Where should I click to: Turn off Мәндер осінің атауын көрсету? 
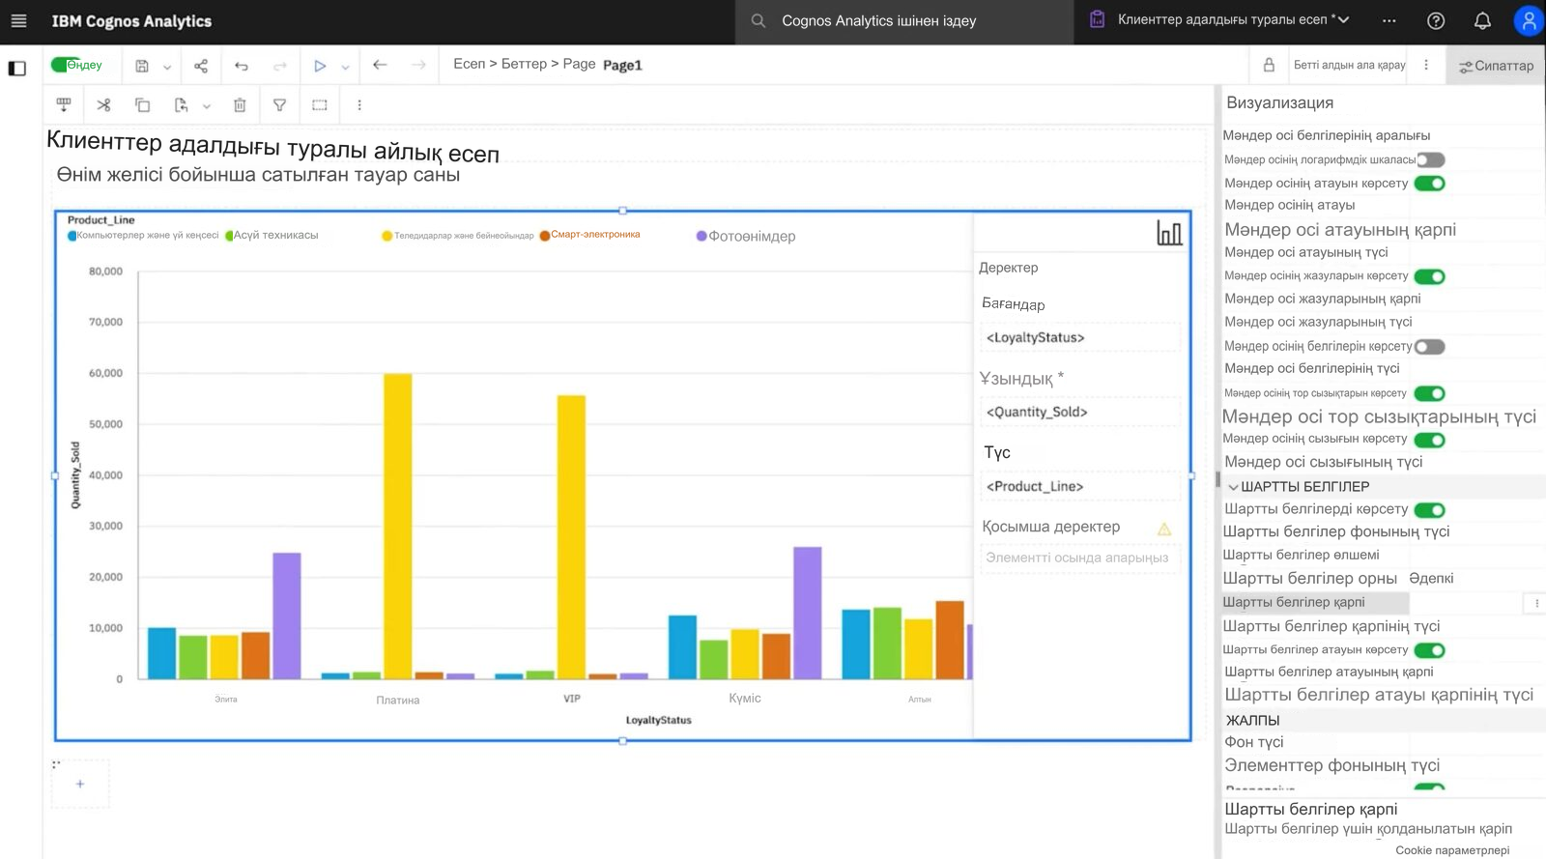[x=1430, y=183]
